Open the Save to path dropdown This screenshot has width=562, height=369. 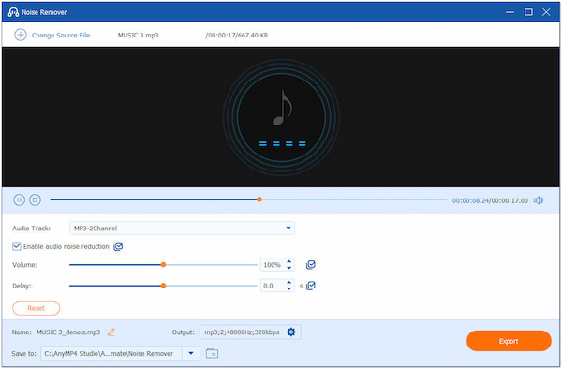tap(191, 354)
